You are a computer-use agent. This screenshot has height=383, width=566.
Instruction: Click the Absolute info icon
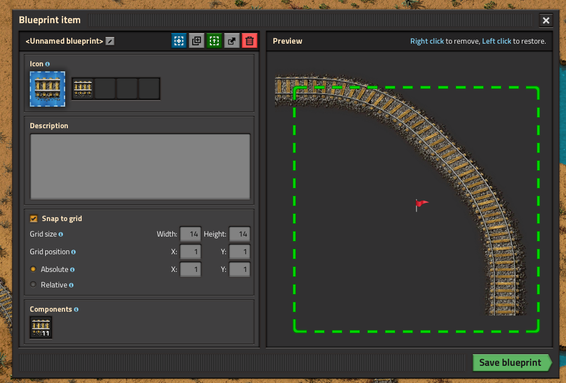(72, 270)
